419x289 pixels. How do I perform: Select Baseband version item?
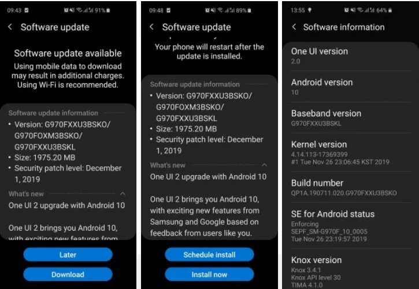point(351,118)
